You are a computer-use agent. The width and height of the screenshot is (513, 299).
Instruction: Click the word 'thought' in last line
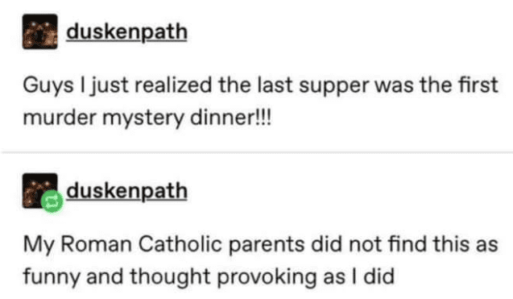(x=170, y=277)
